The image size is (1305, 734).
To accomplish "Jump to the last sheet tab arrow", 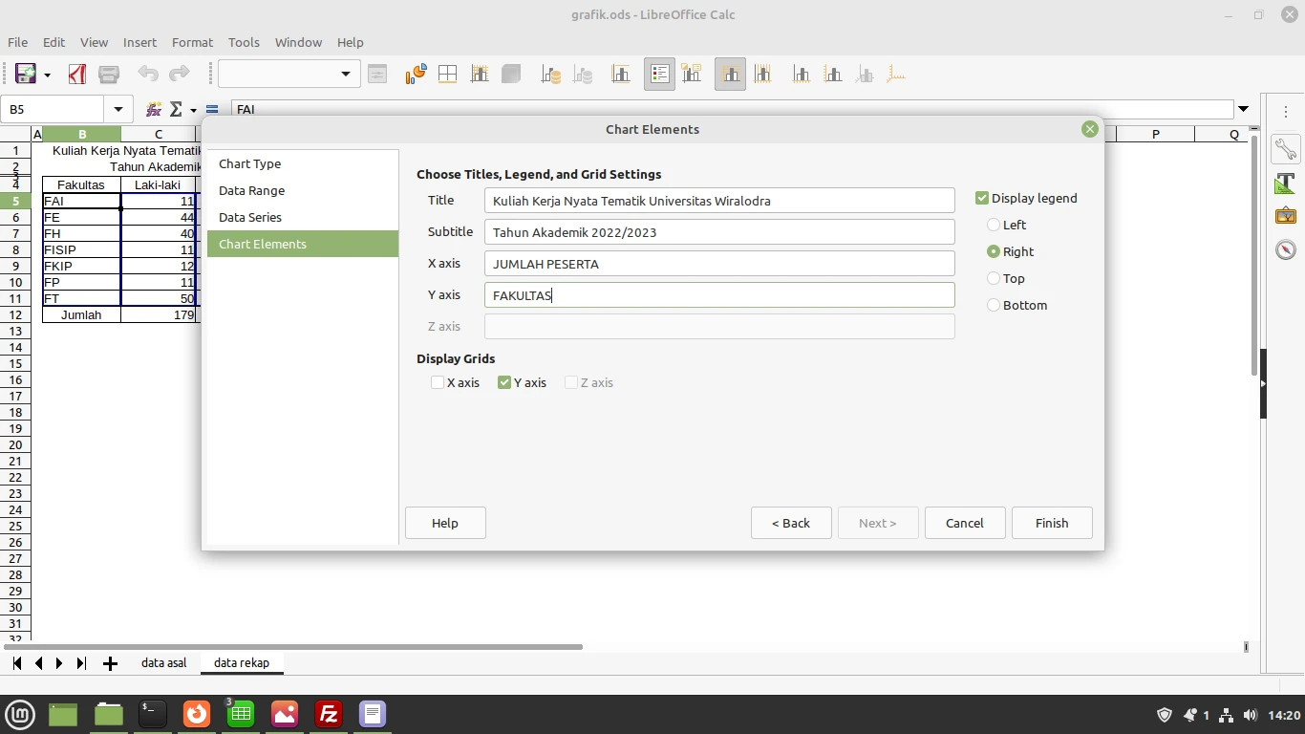I will 81,663.
